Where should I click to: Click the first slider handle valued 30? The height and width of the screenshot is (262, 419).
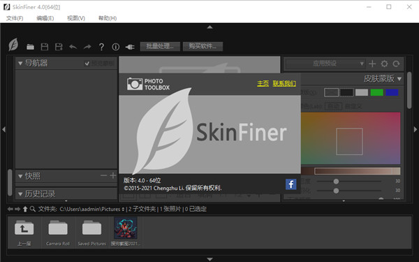[336, 182]
